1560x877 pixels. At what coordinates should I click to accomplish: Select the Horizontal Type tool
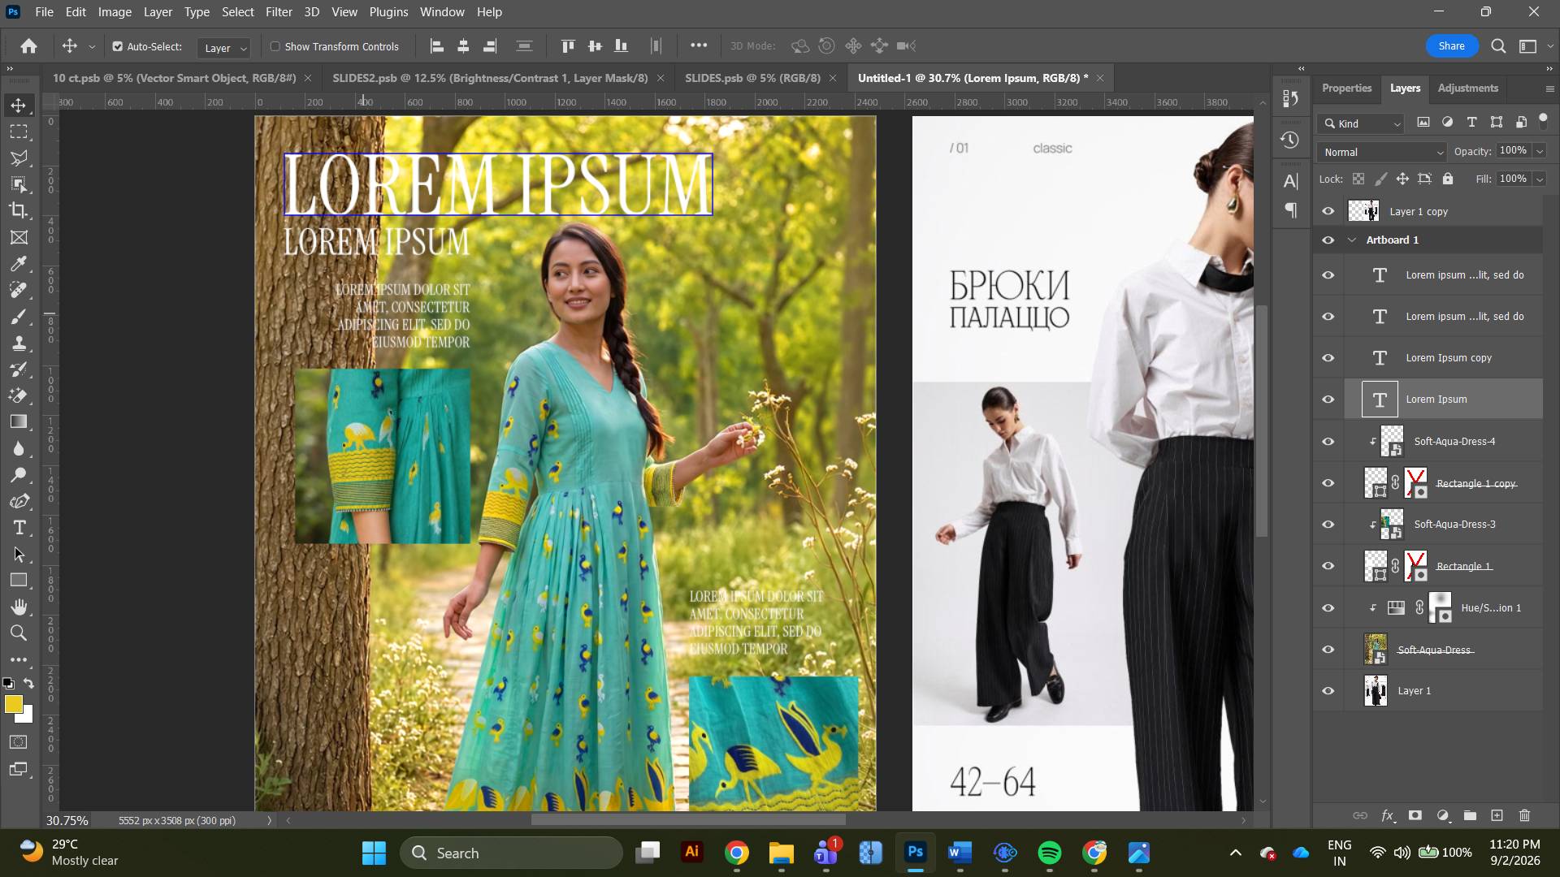(x=19, y=528)
